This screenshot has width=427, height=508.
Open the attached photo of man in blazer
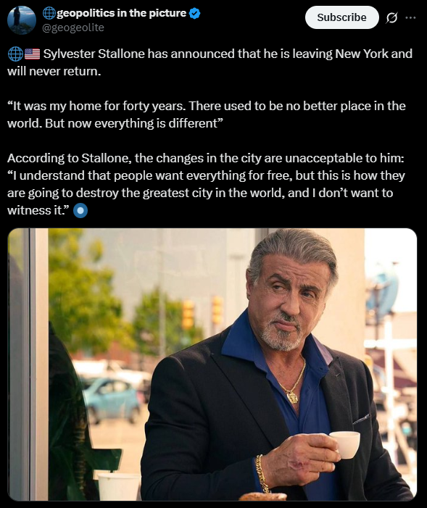coord(212,365)
